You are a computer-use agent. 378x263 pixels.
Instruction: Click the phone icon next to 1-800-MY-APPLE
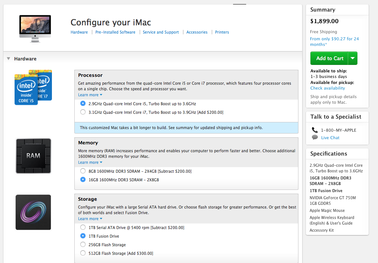pos(315,130)
